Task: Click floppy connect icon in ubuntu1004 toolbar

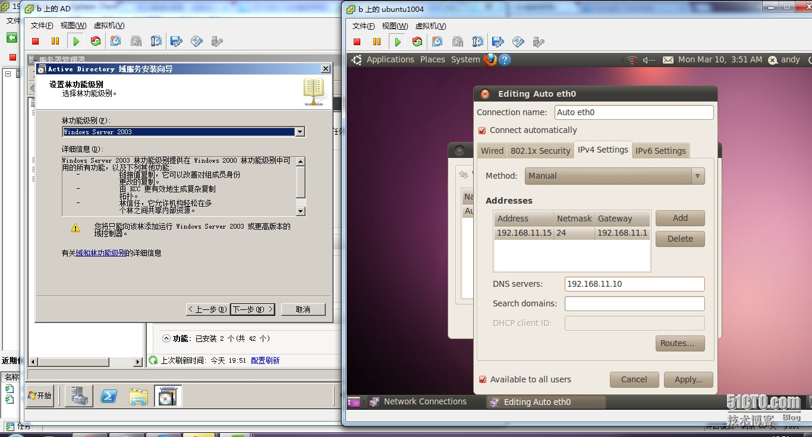Action: click(x=498, y=42)
